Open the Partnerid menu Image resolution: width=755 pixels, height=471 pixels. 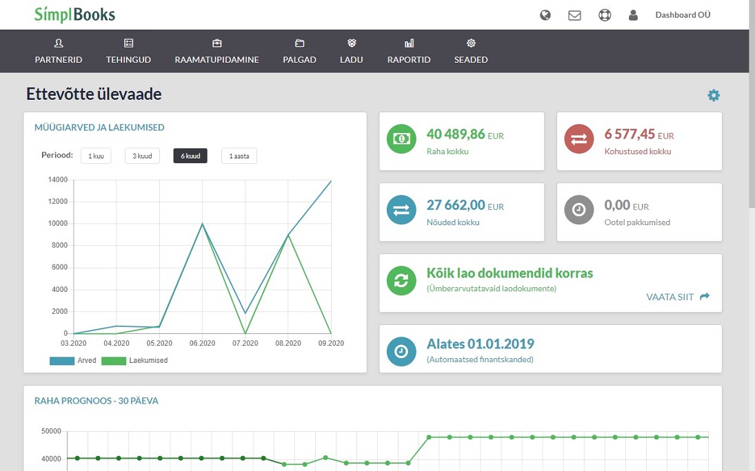[x=58, y=51]
